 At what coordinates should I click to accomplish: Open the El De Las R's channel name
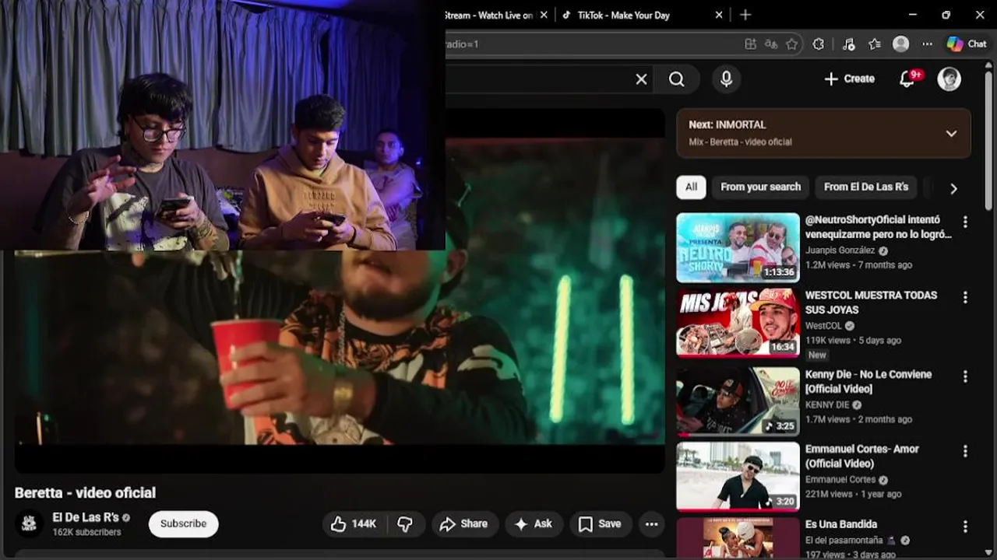tap(86, 517)
